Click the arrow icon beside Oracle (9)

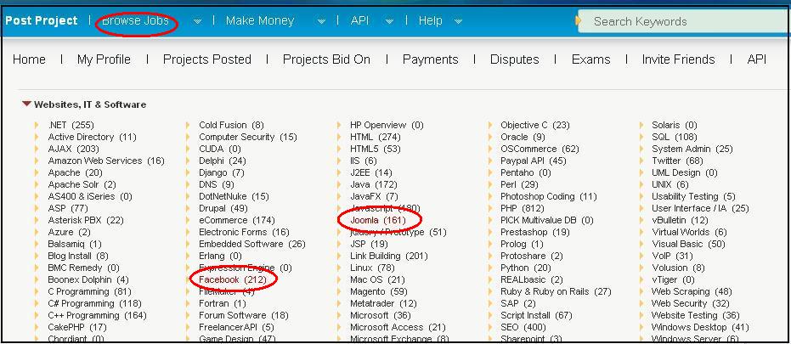(x=490, y=138)
